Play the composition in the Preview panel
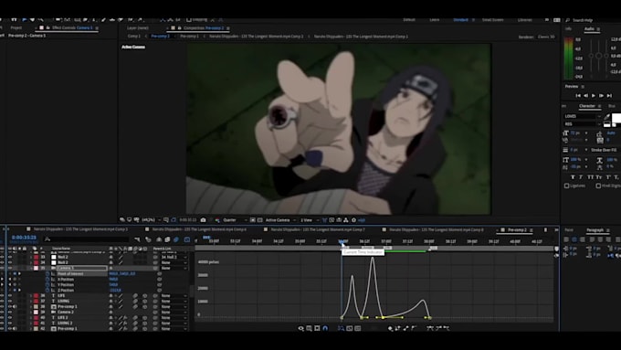621x350 pixels. (594, 96)
